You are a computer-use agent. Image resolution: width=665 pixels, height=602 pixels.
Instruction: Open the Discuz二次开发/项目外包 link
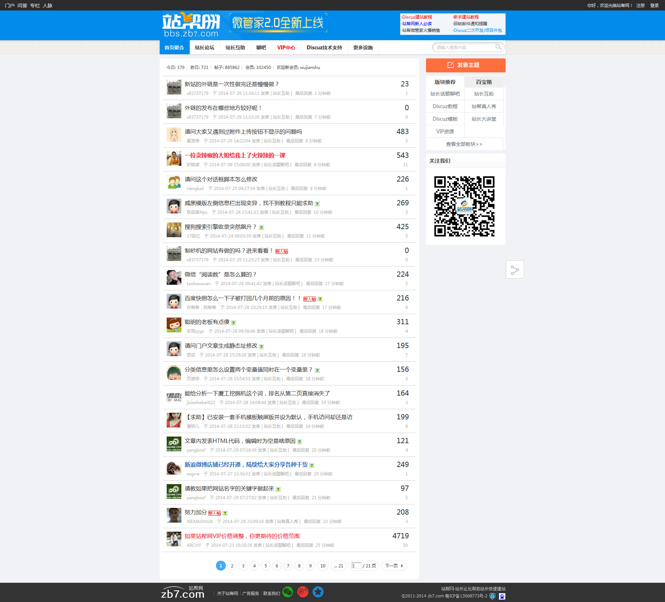477,30
